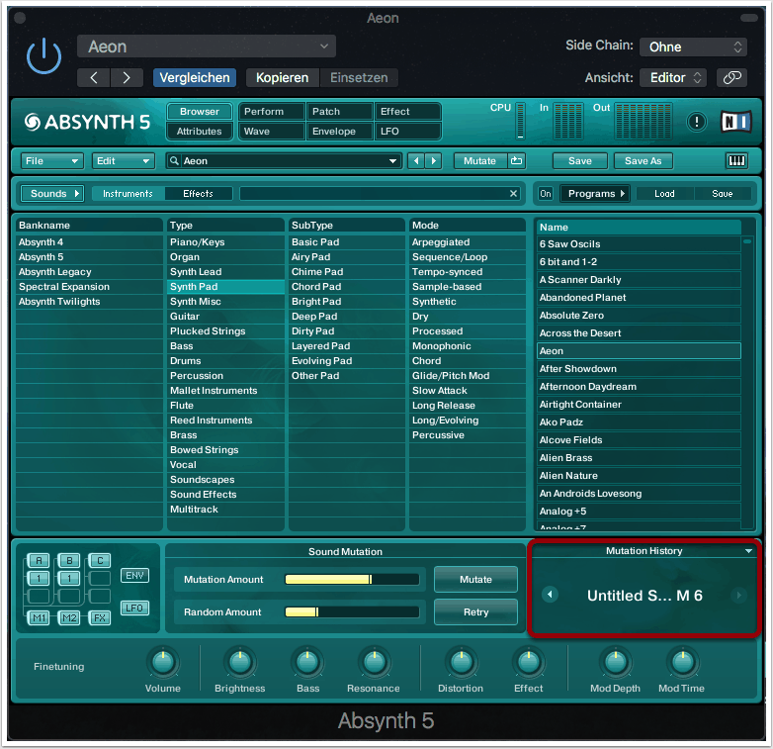
Task: Open the File menu dropdown
Action: pyautogui.click(x=52, y=161)
